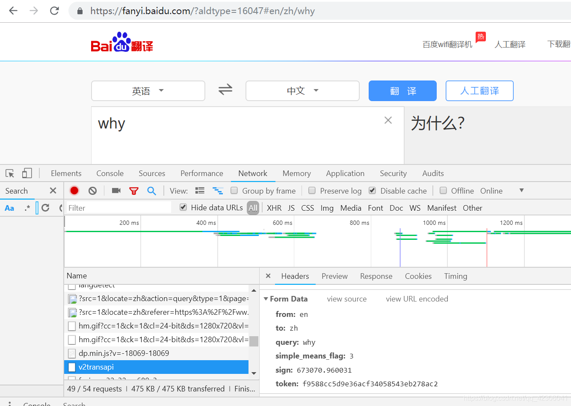Switch to the Timing tab
The height and width of the screenshot is (406, 571).
pos(456,276)
